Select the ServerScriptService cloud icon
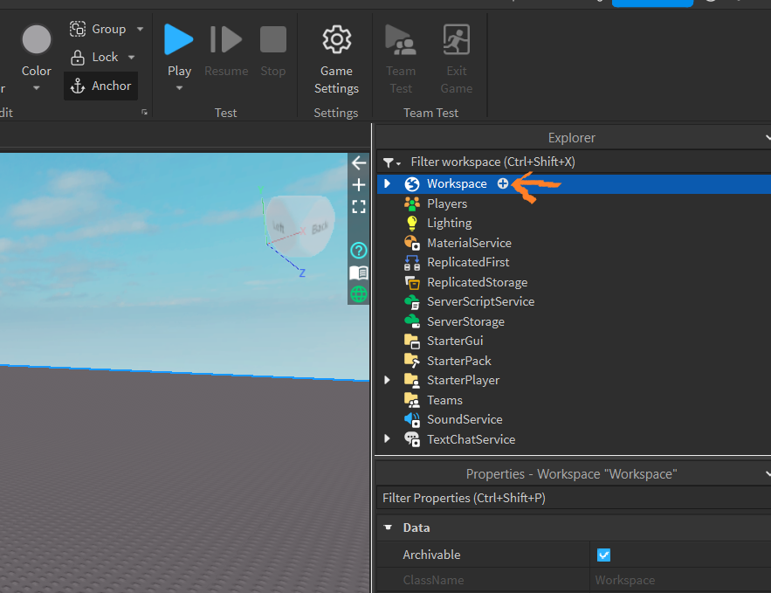 click(x=412, y=302)
